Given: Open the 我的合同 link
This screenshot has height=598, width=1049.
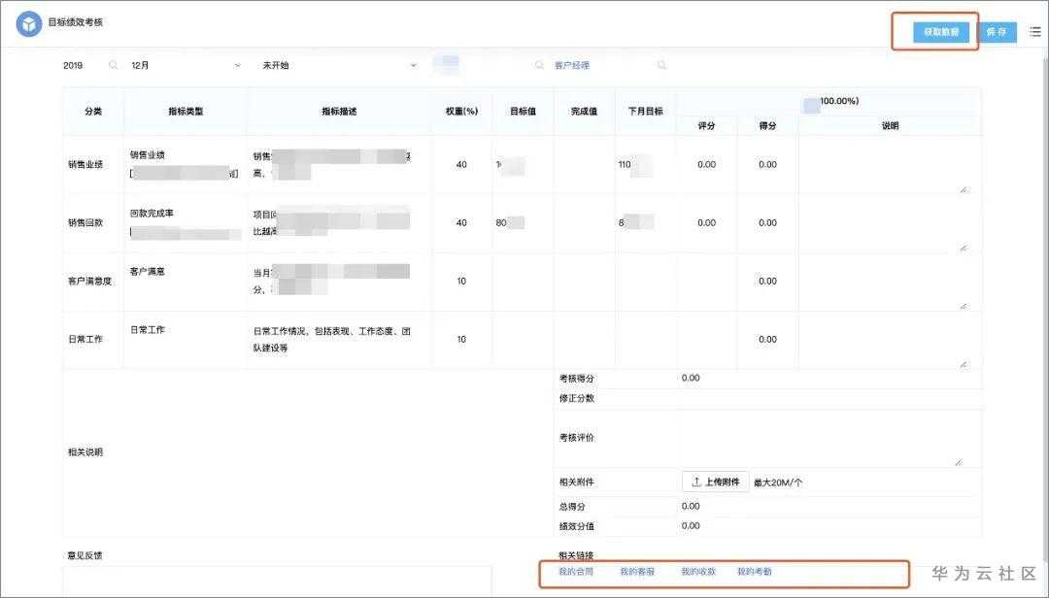Looking at the screenshot, I should [575, 571].
